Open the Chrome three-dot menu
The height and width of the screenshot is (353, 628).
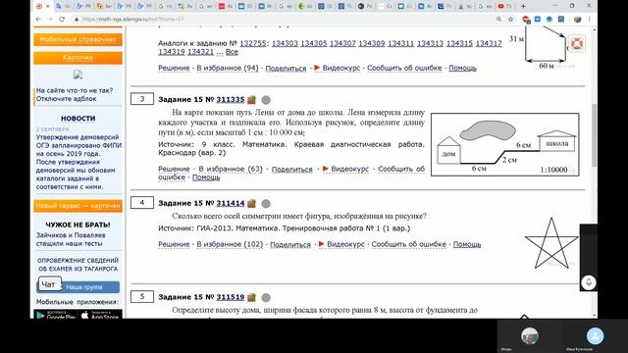590,19
